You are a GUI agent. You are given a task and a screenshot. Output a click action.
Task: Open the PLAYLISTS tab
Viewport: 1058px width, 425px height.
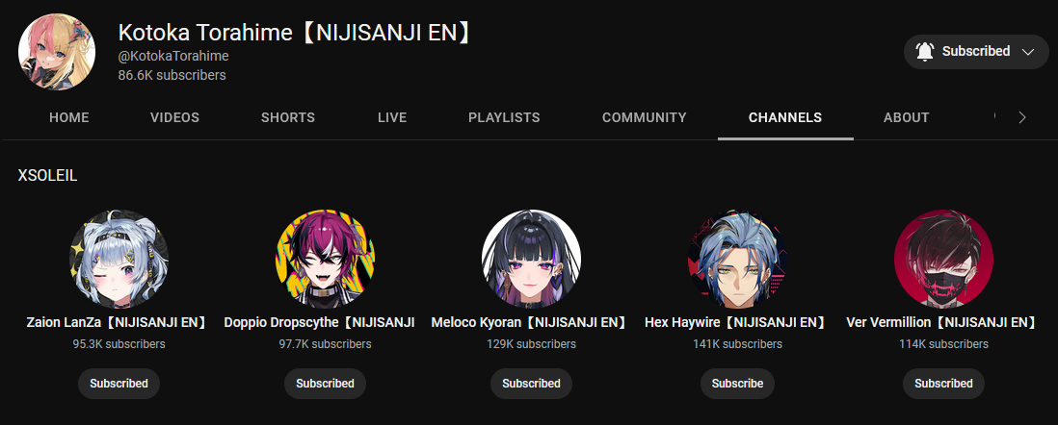(504, 118)
